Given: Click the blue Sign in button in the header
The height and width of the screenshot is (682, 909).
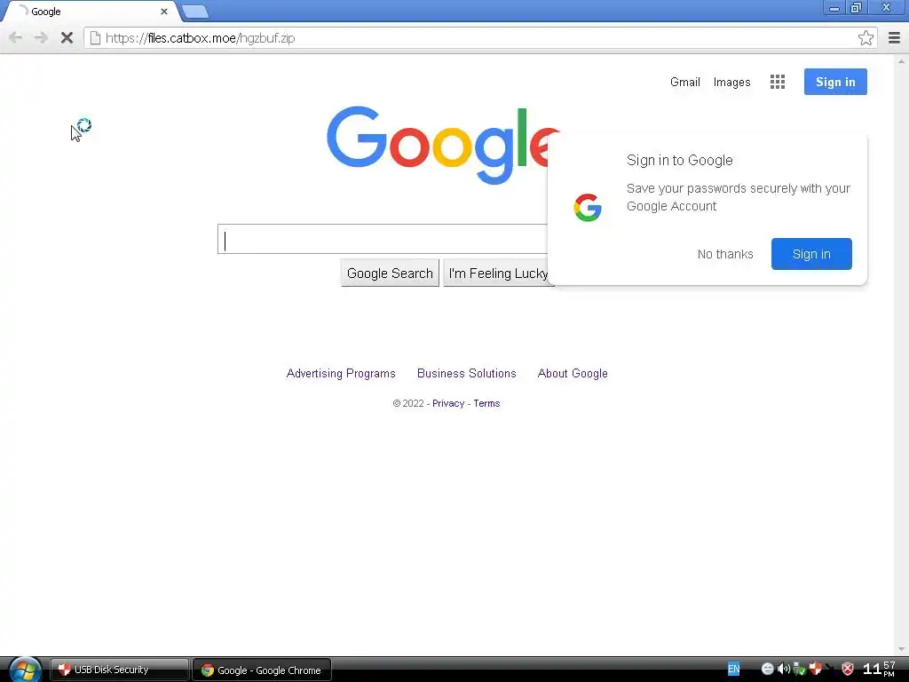Looking at the screenshot, I should click(835, 82).
